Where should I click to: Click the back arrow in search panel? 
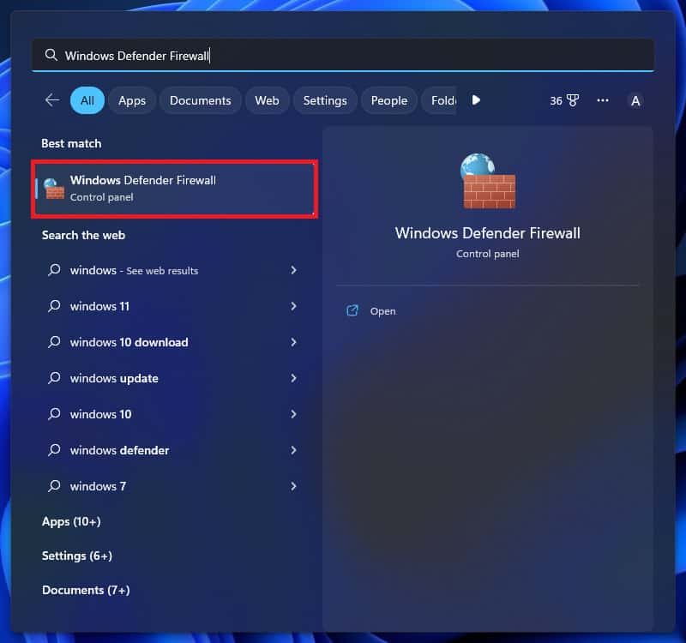click(52, 100)
